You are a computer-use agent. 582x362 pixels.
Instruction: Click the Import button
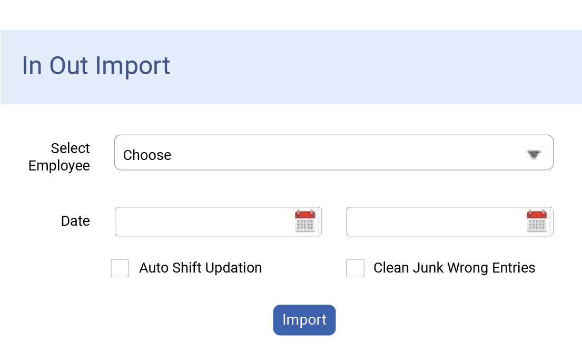click(x=304, y=320)
